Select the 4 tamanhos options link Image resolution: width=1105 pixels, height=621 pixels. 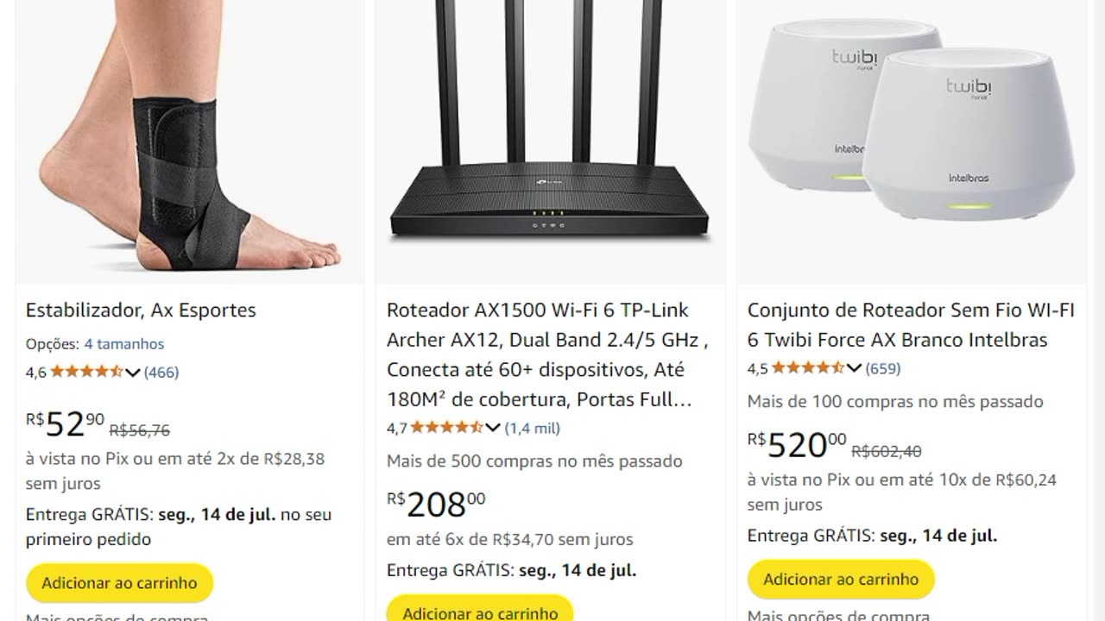click(123, 343)
